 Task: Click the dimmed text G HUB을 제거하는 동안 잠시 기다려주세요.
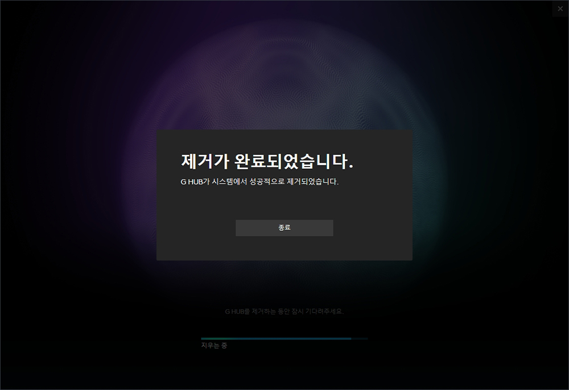[284, 312]
